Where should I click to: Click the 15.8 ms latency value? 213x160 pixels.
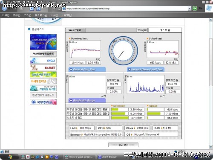click(x=173, y=84)
